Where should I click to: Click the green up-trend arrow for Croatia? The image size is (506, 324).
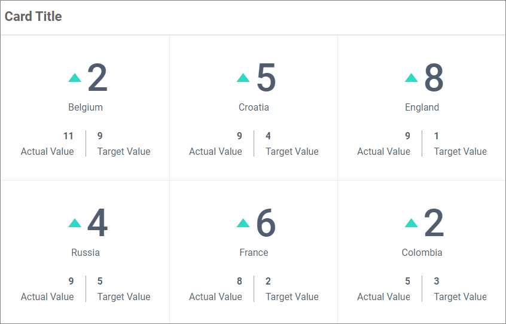243,78
